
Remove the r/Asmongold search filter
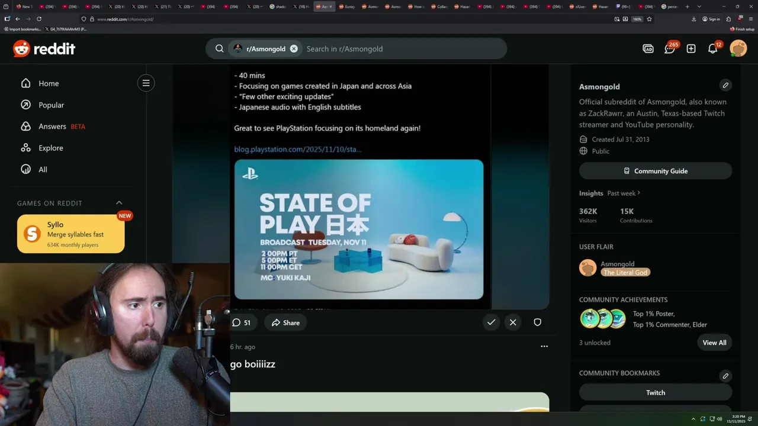(x=294, y=49)
